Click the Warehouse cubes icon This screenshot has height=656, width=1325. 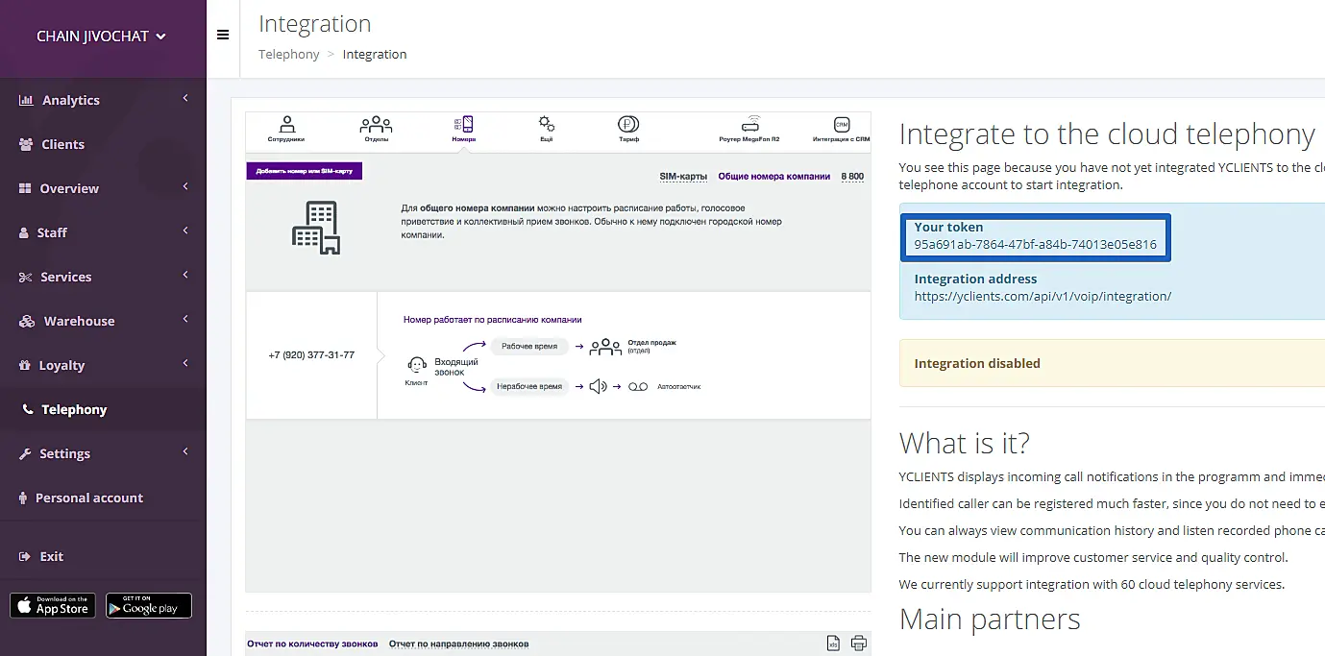click(x=27, y=321)
